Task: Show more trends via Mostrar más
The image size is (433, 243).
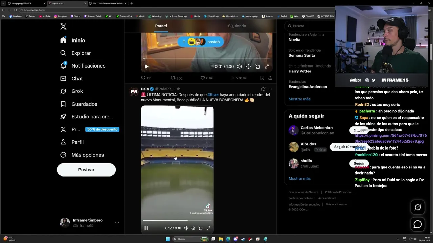Action: pos(299,99)
